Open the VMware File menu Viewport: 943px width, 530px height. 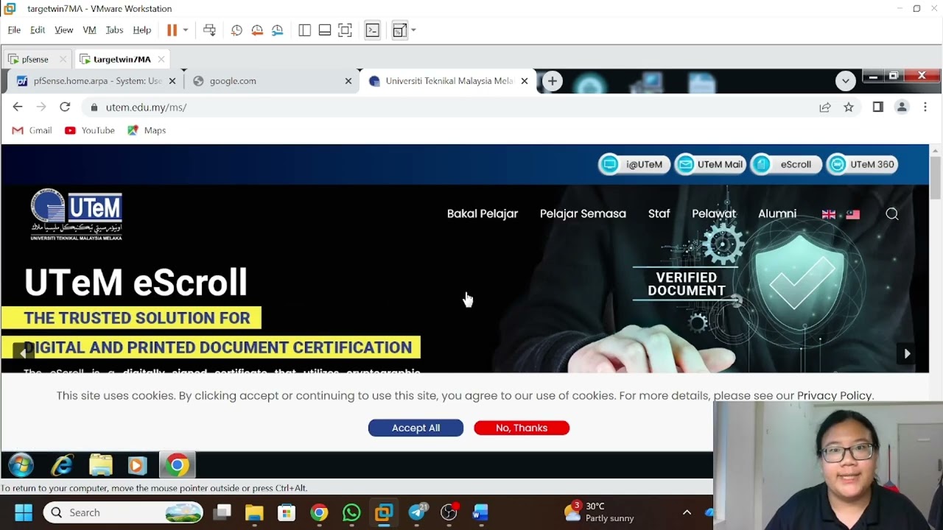click(x=14, y=30)
